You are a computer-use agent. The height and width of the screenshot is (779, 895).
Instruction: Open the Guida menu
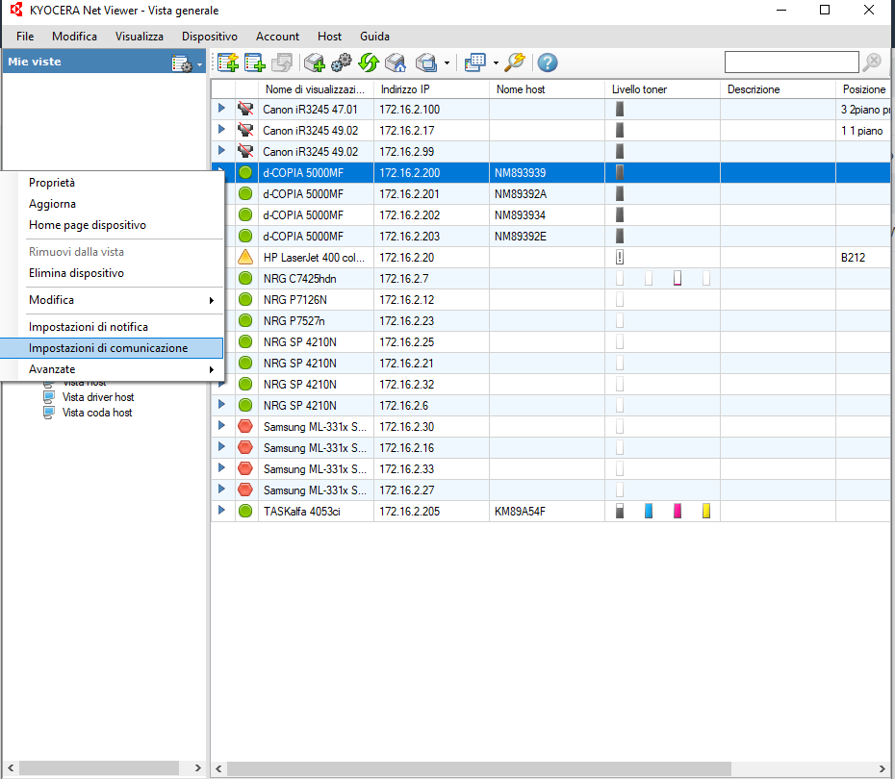coord(374,37)
